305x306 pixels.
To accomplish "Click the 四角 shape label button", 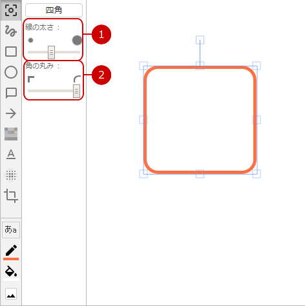I will tap(54, 10).
